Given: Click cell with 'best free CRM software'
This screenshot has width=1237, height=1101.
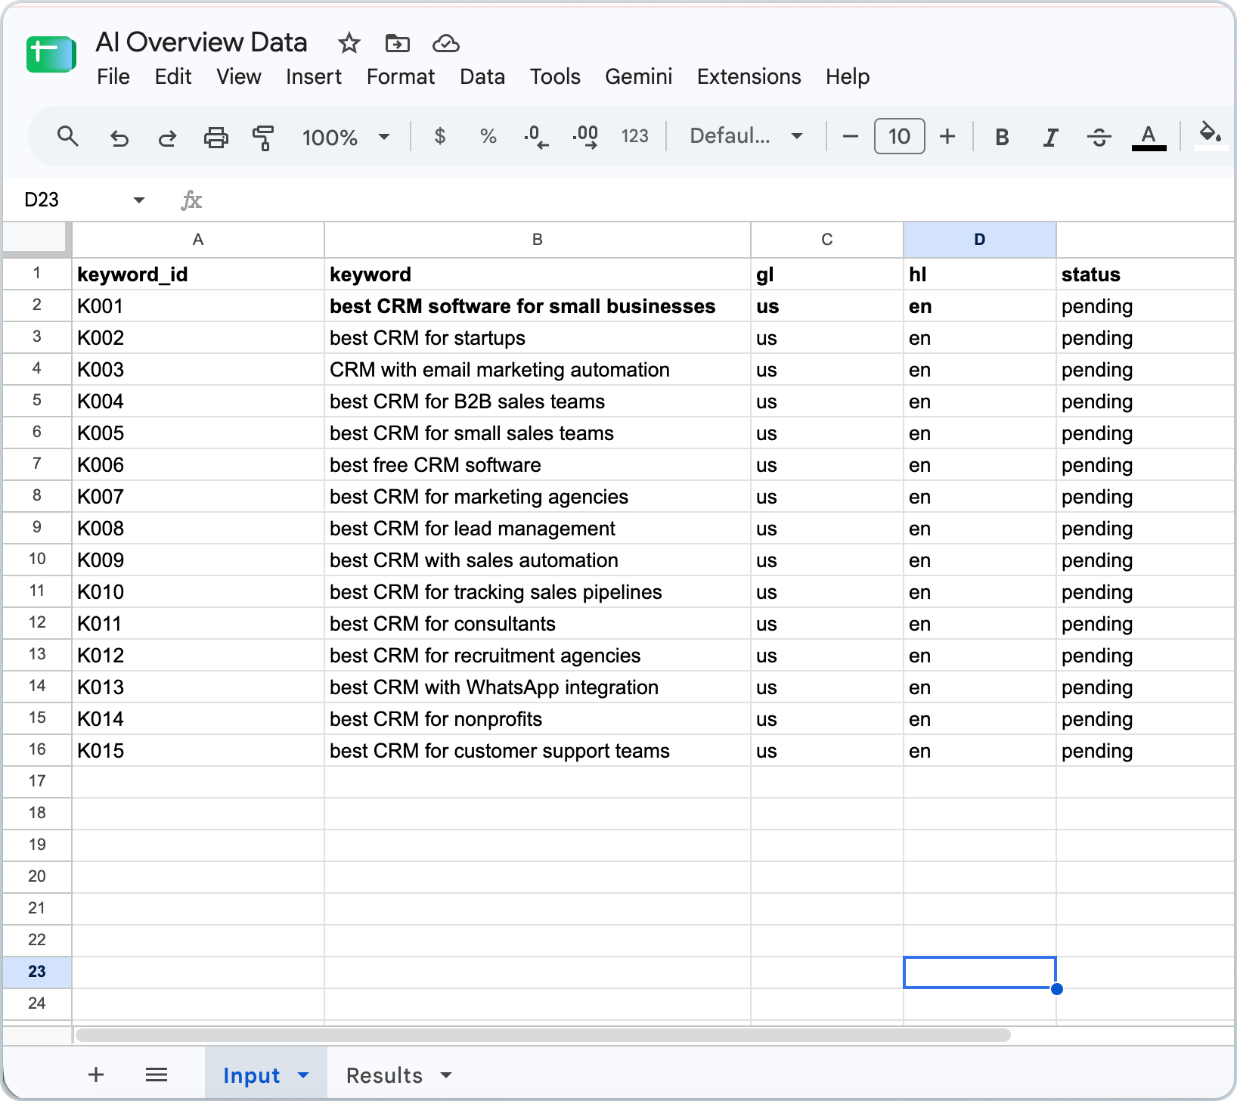Looking at the screenshot, I should pyautogui.click(x=538, y=464).
